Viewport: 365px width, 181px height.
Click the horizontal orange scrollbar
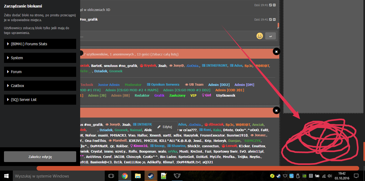[198, 168]
